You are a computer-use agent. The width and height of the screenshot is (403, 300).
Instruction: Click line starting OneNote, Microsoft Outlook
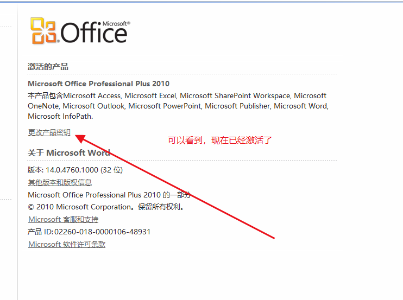178,106
